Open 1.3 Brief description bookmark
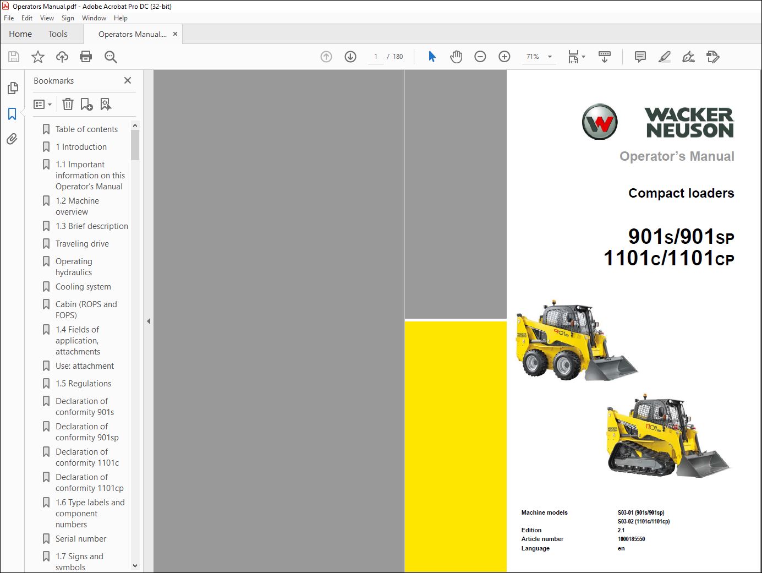 (x=91, y=226)
